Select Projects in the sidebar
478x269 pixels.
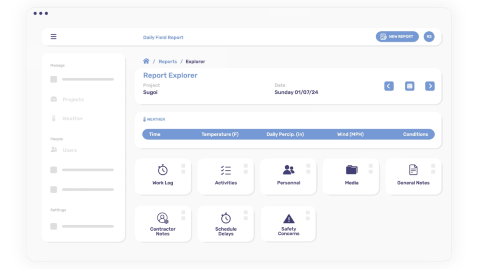[73, 99]
